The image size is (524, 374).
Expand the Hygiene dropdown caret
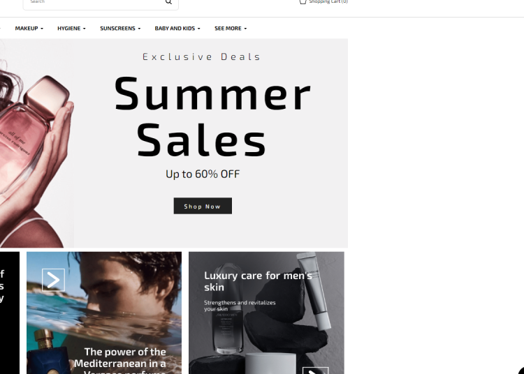pos(85,29)
